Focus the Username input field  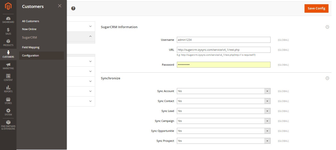(x=224, y=40)
